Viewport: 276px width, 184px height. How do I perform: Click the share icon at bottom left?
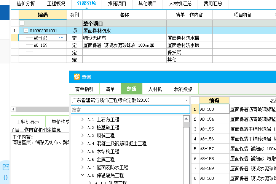point(6,167)
